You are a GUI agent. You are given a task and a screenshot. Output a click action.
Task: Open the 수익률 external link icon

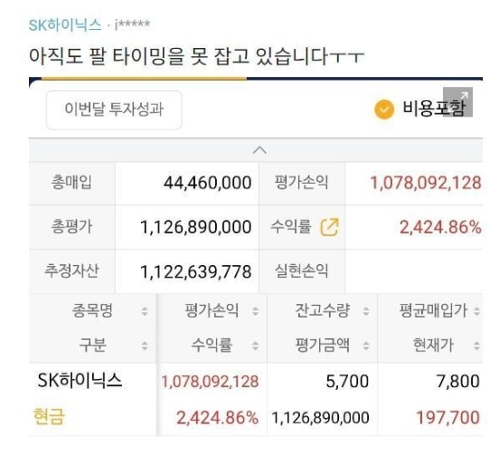click(329, 227)
